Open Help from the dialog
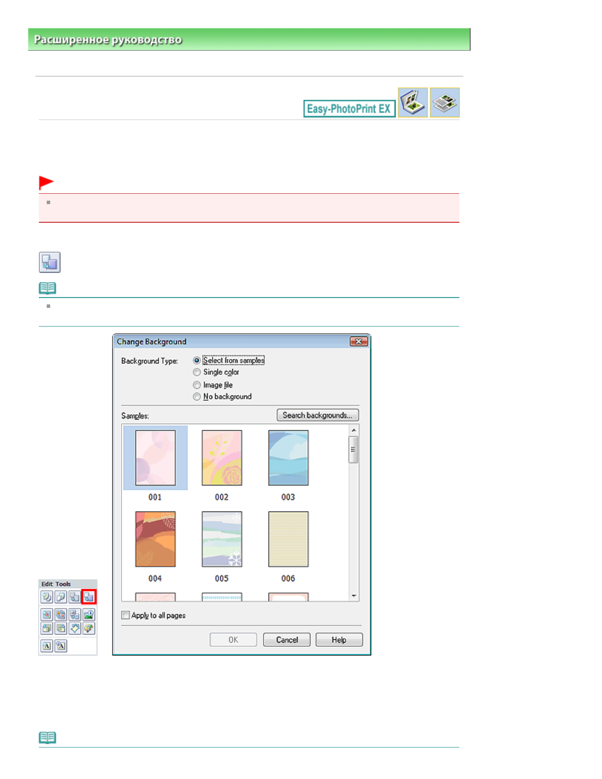Image resolution: width=602 pixels, height=779 pixels. click(x=339, y=640)
